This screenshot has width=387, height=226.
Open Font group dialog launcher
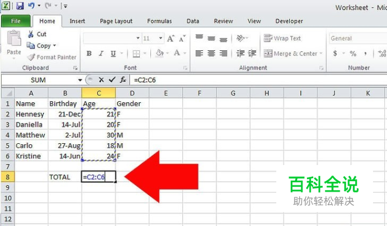pos(185,68)
